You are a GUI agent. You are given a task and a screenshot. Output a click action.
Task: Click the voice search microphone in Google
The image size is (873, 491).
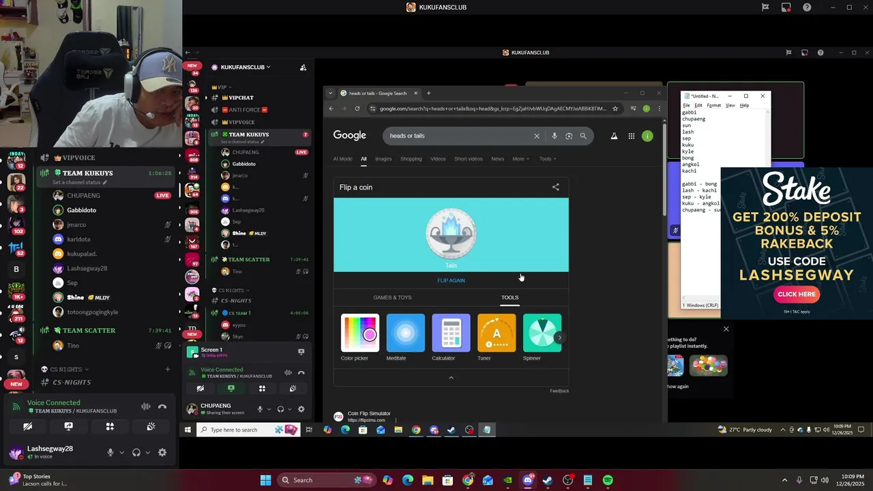tap(554, 136)
